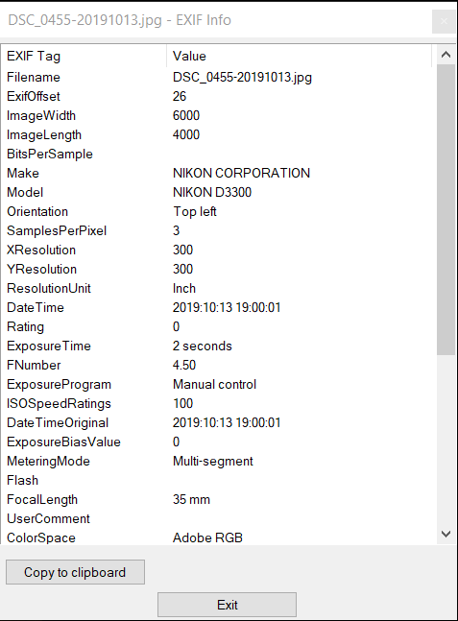The image size is (458, 621).
Task: Select the MeteringMode Multi-segment row
Action: click(x=216, y=461)
